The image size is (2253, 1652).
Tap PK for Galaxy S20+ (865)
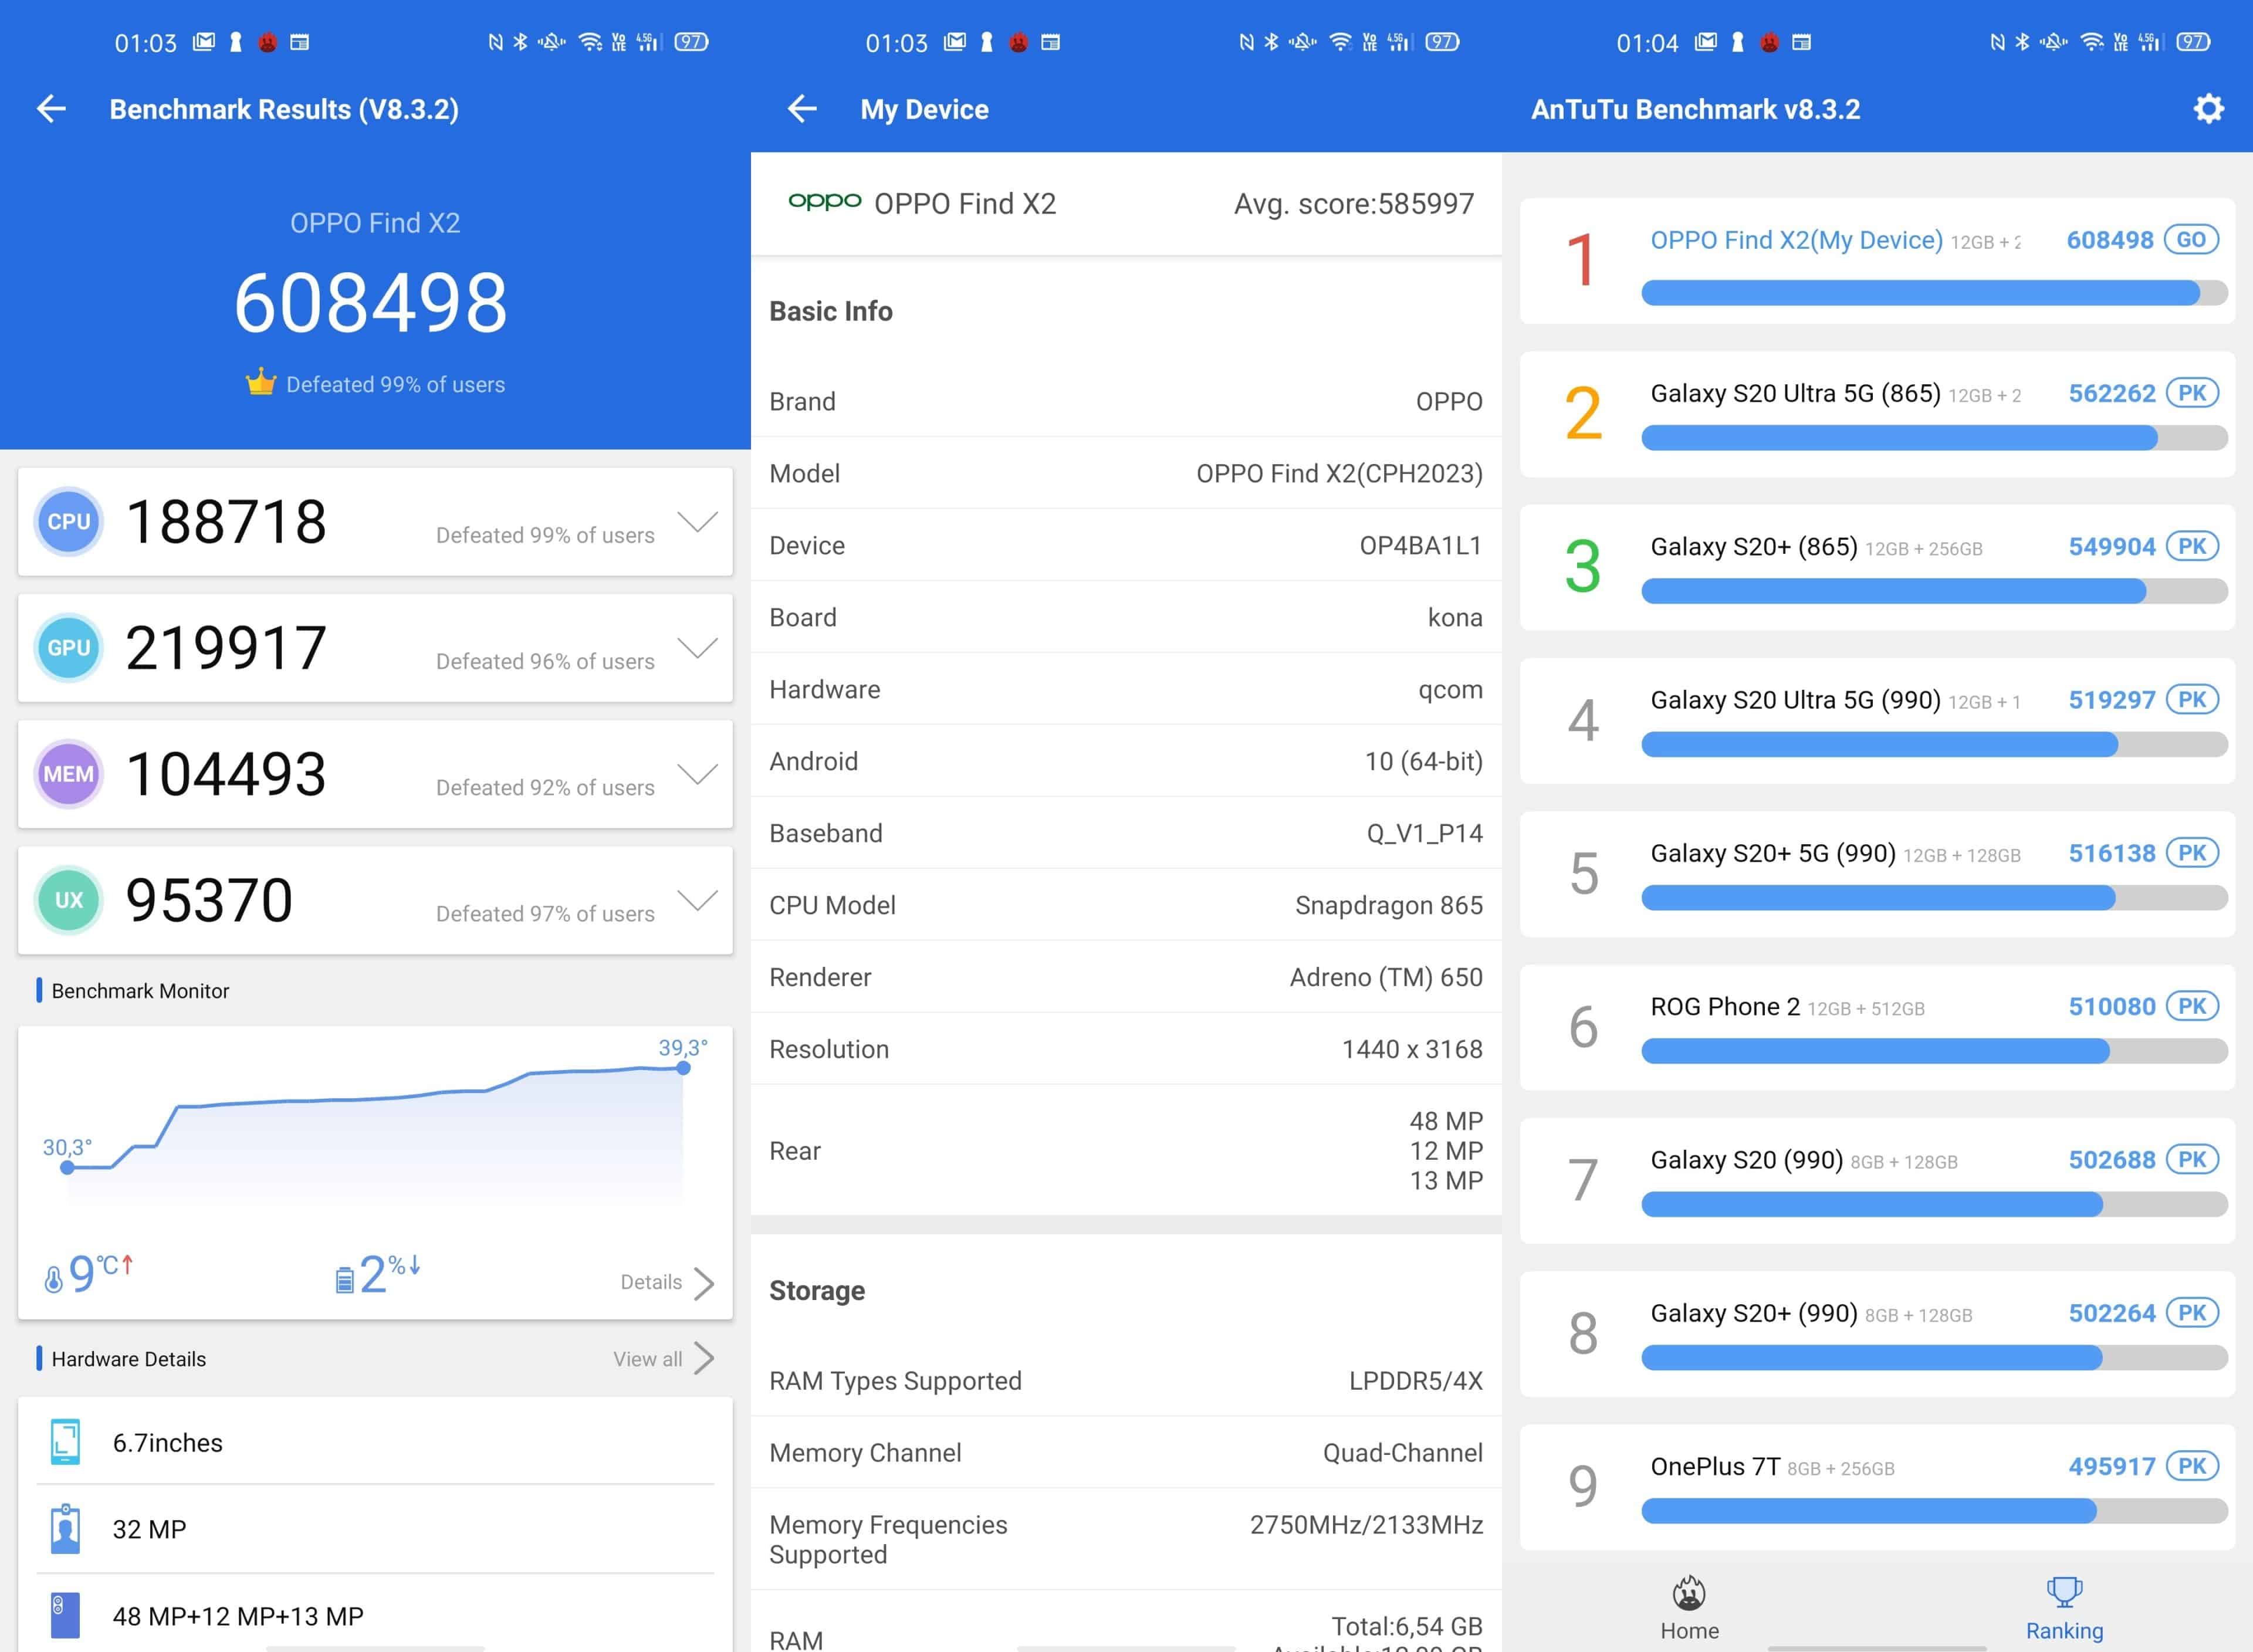[2192, 546]
